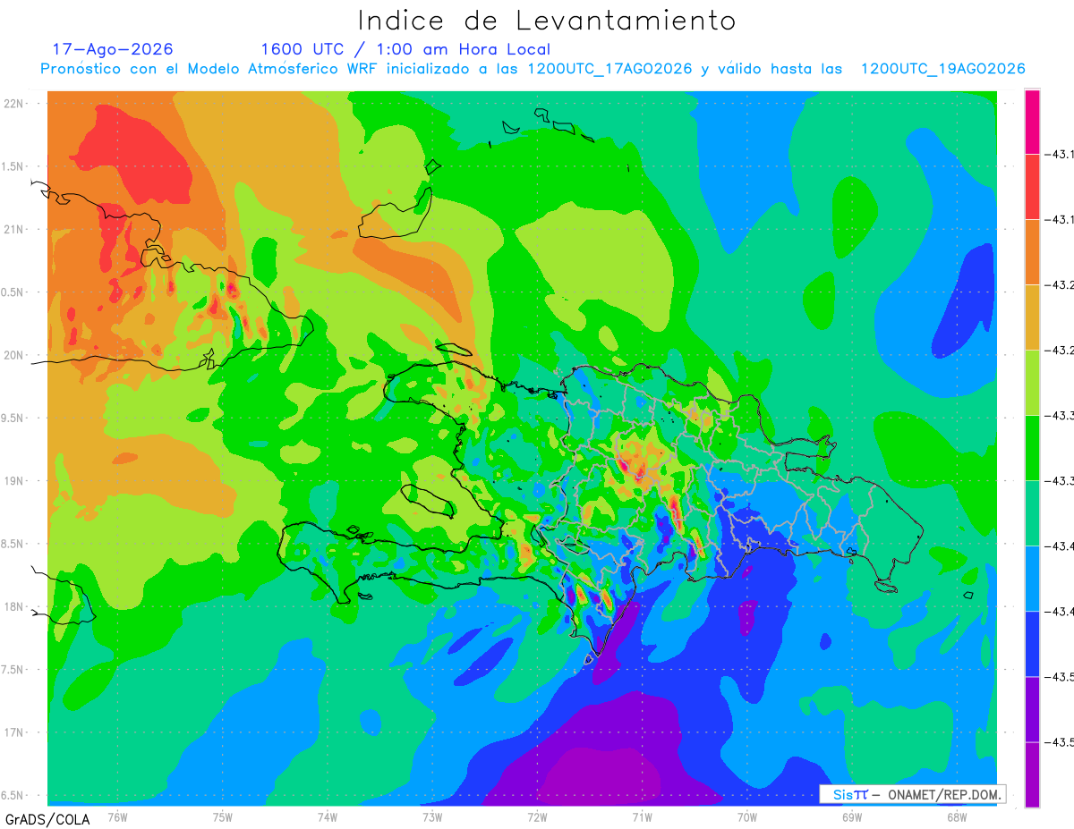Select the lime yellow-green color bar swatch
The width and height of the screenshot is (1074, 829).
coord(1032,383)
